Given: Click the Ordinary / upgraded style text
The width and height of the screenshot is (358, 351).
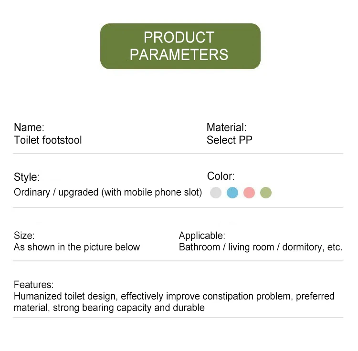Looking at the screenshot, I should coord(108,192).
